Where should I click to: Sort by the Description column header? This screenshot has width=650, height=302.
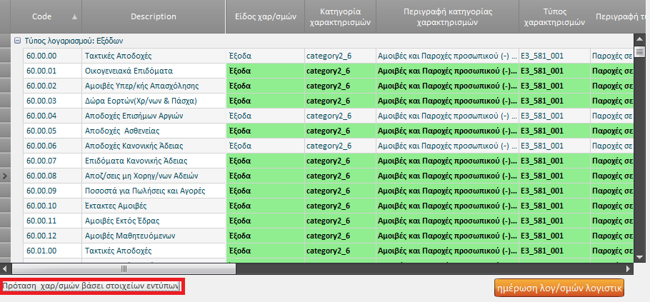coord(153,16)
